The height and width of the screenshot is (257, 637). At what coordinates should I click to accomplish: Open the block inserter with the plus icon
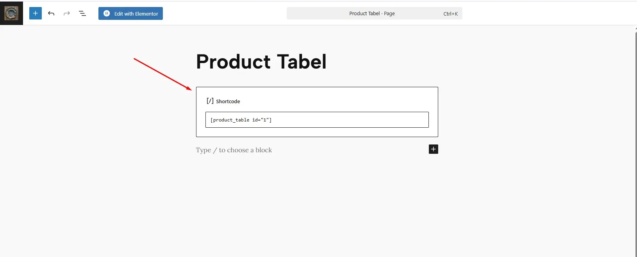click(35, 13)
